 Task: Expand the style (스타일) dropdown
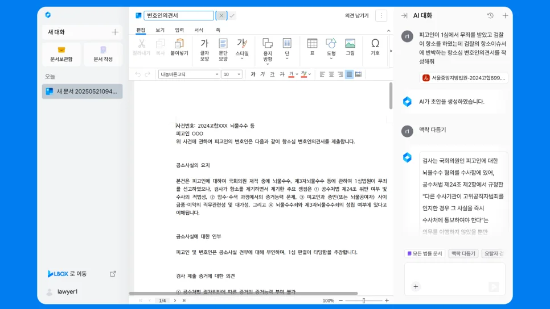[x=242, y=59]
